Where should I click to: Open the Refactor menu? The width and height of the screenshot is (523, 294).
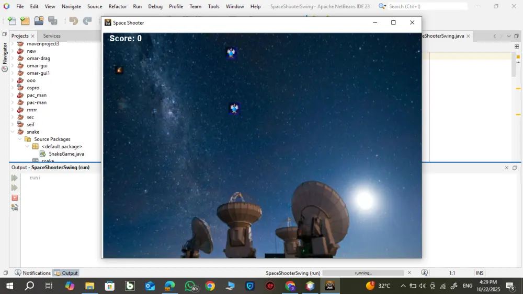117,6
